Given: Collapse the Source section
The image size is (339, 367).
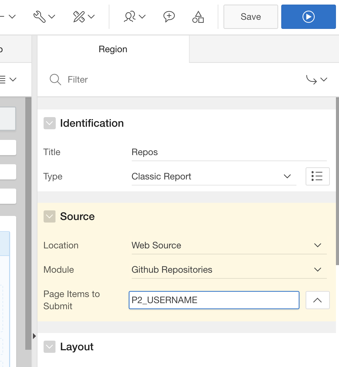Looking at the screenshot, I should (50, 216).
